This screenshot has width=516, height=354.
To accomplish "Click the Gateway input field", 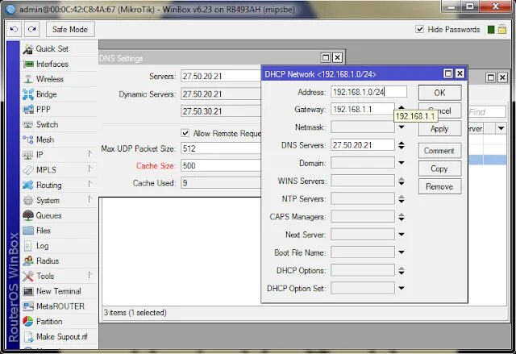I will pyautogui.click(x=362, y=109).
